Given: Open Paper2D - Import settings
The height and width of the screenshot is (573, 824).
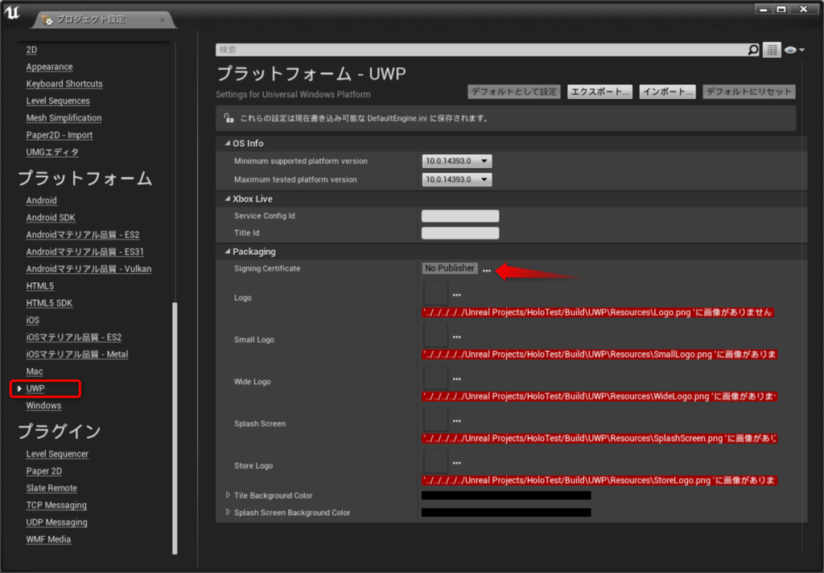Looking at the screenshot, I should point(60,135).
